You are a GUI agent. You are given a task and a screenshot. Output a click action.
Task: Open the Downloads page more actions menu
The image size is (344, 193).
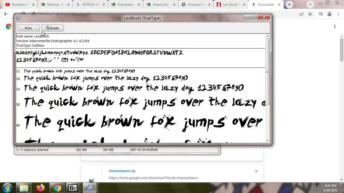(x=335, y=27)
